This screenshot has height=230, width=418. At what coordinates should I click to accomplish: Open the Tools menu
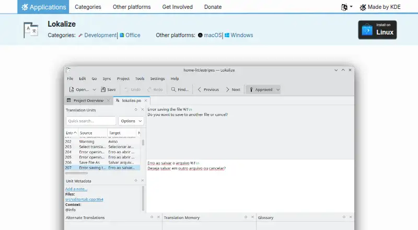pyautogui.click(x=140, y=78)
